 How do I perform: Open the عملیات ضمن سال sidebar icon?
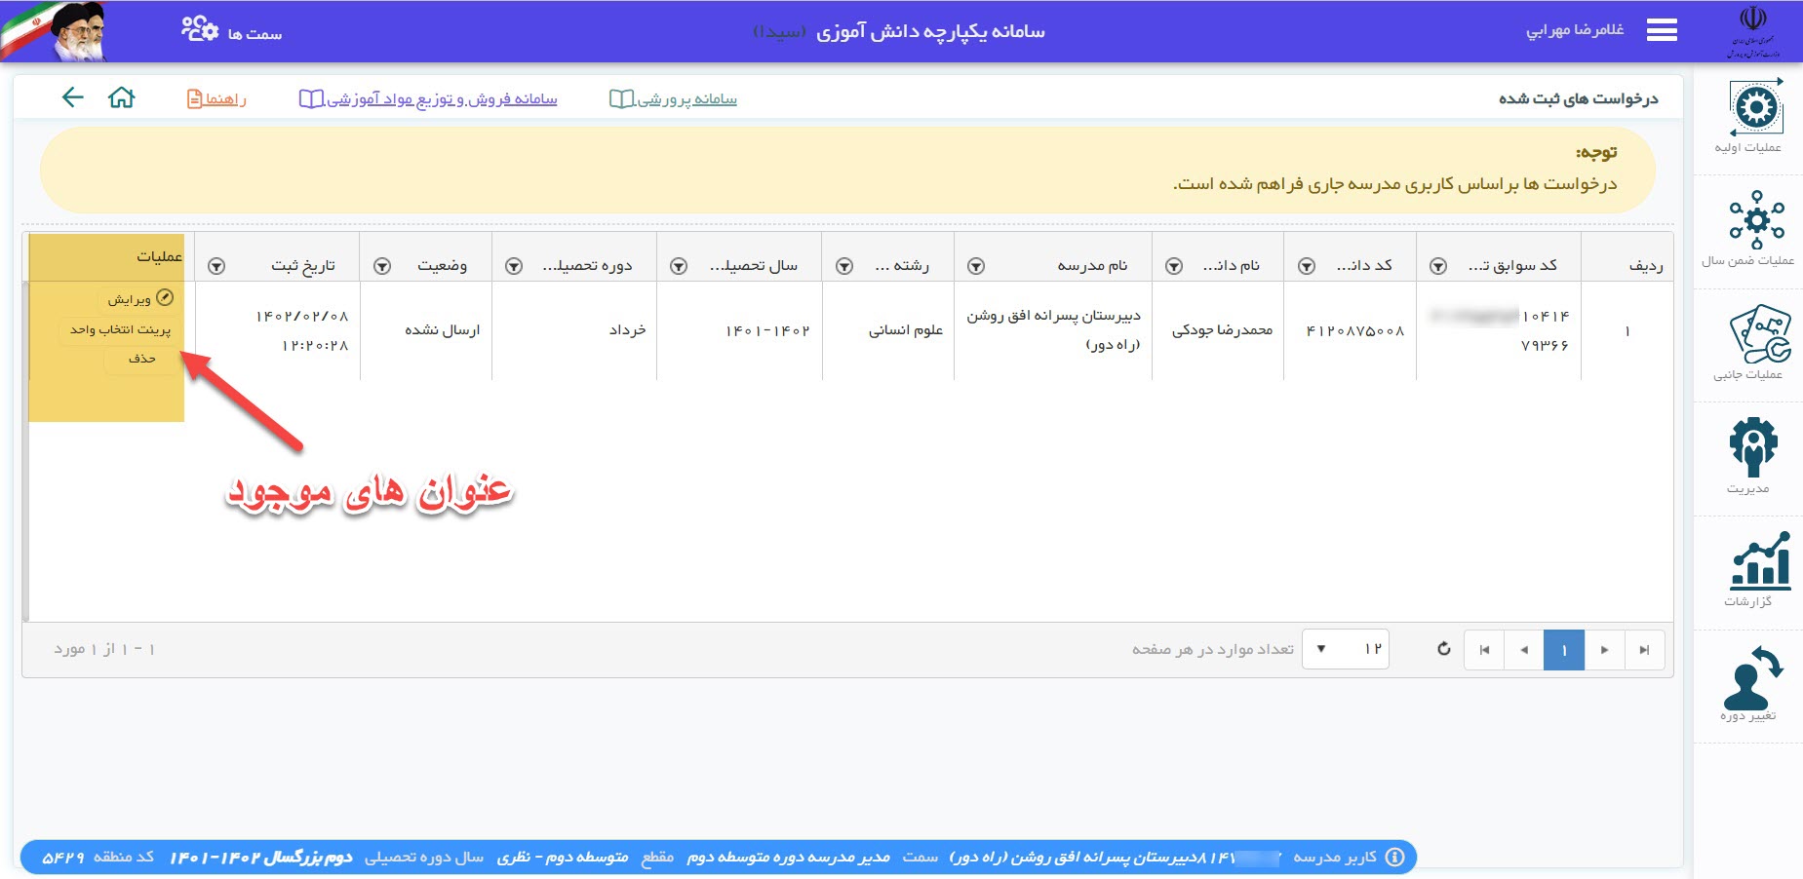pyautogui.click(x=1754, y=219)
